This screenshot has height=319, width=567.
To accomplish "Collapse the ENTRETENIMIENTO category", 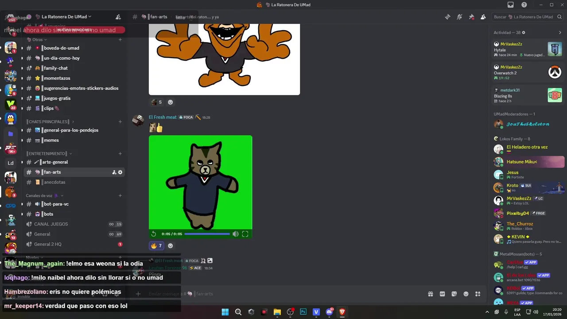I will [49, 154].
